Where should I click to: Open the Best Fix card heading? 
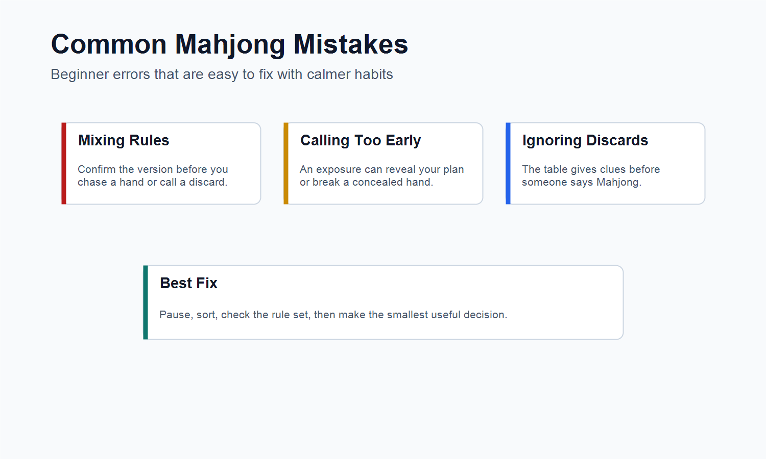point(188,283)
